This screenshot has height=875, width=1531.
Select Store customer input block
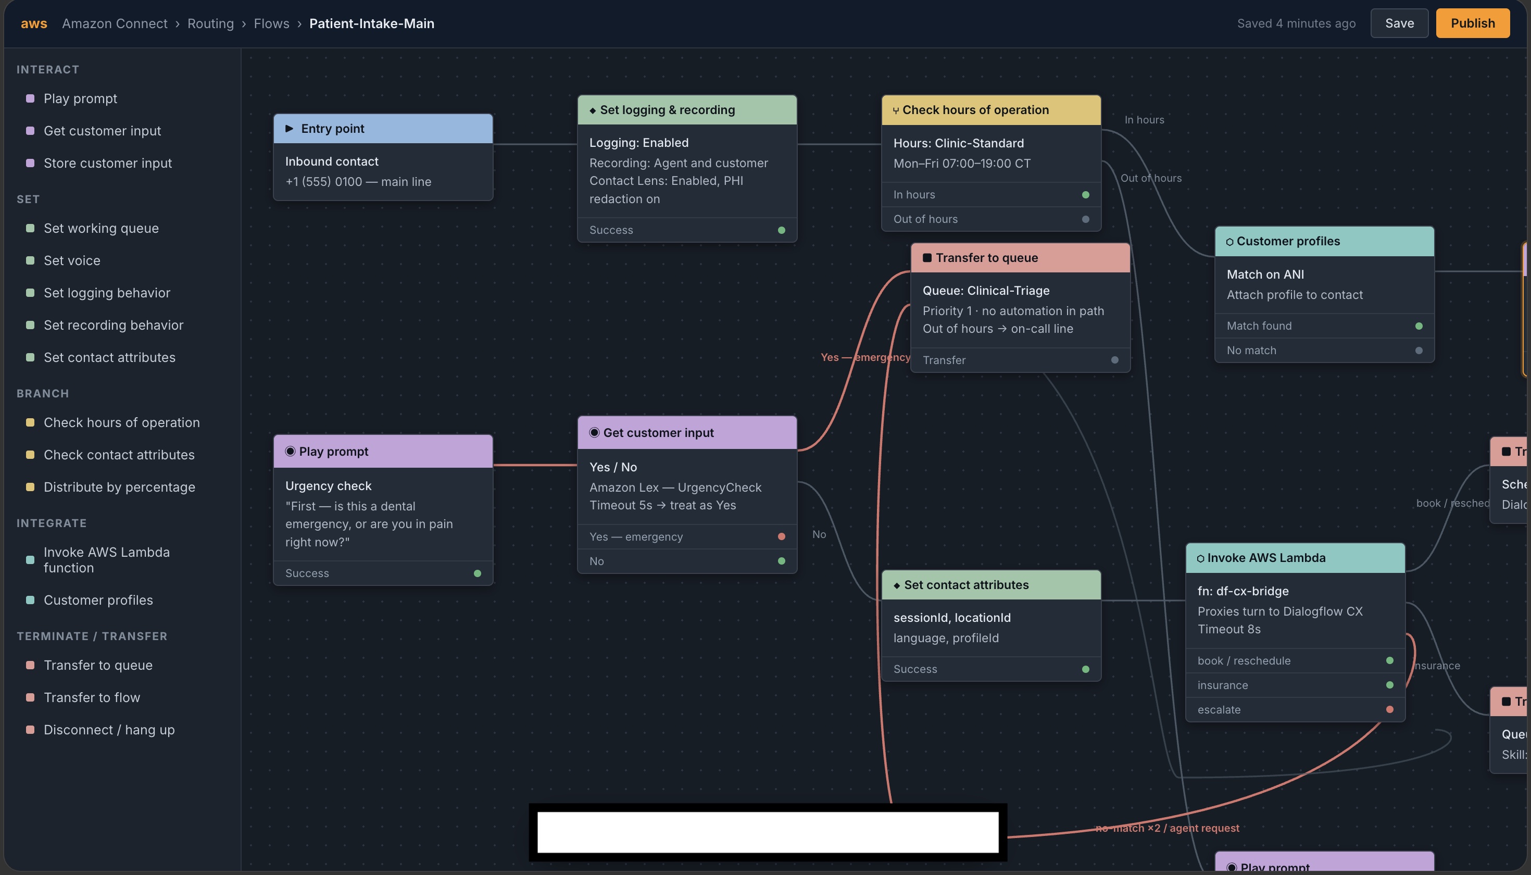(108, 163)
